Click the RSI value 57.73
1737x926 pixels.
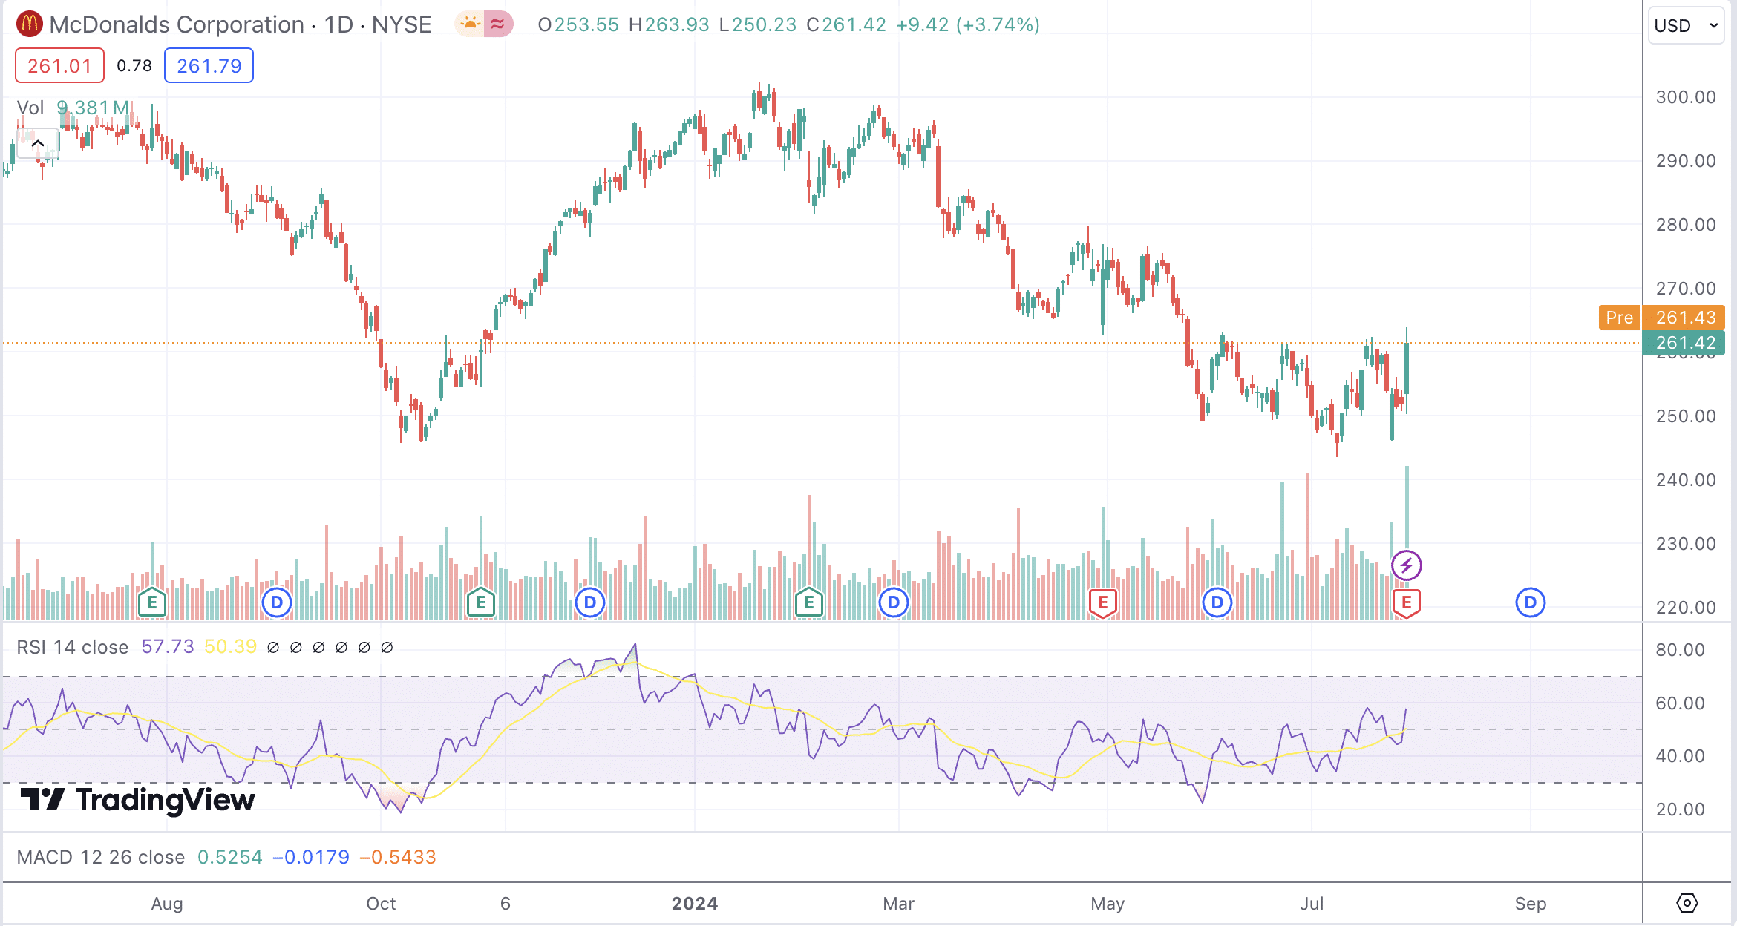pyautogui.click(x=168, y=647)
